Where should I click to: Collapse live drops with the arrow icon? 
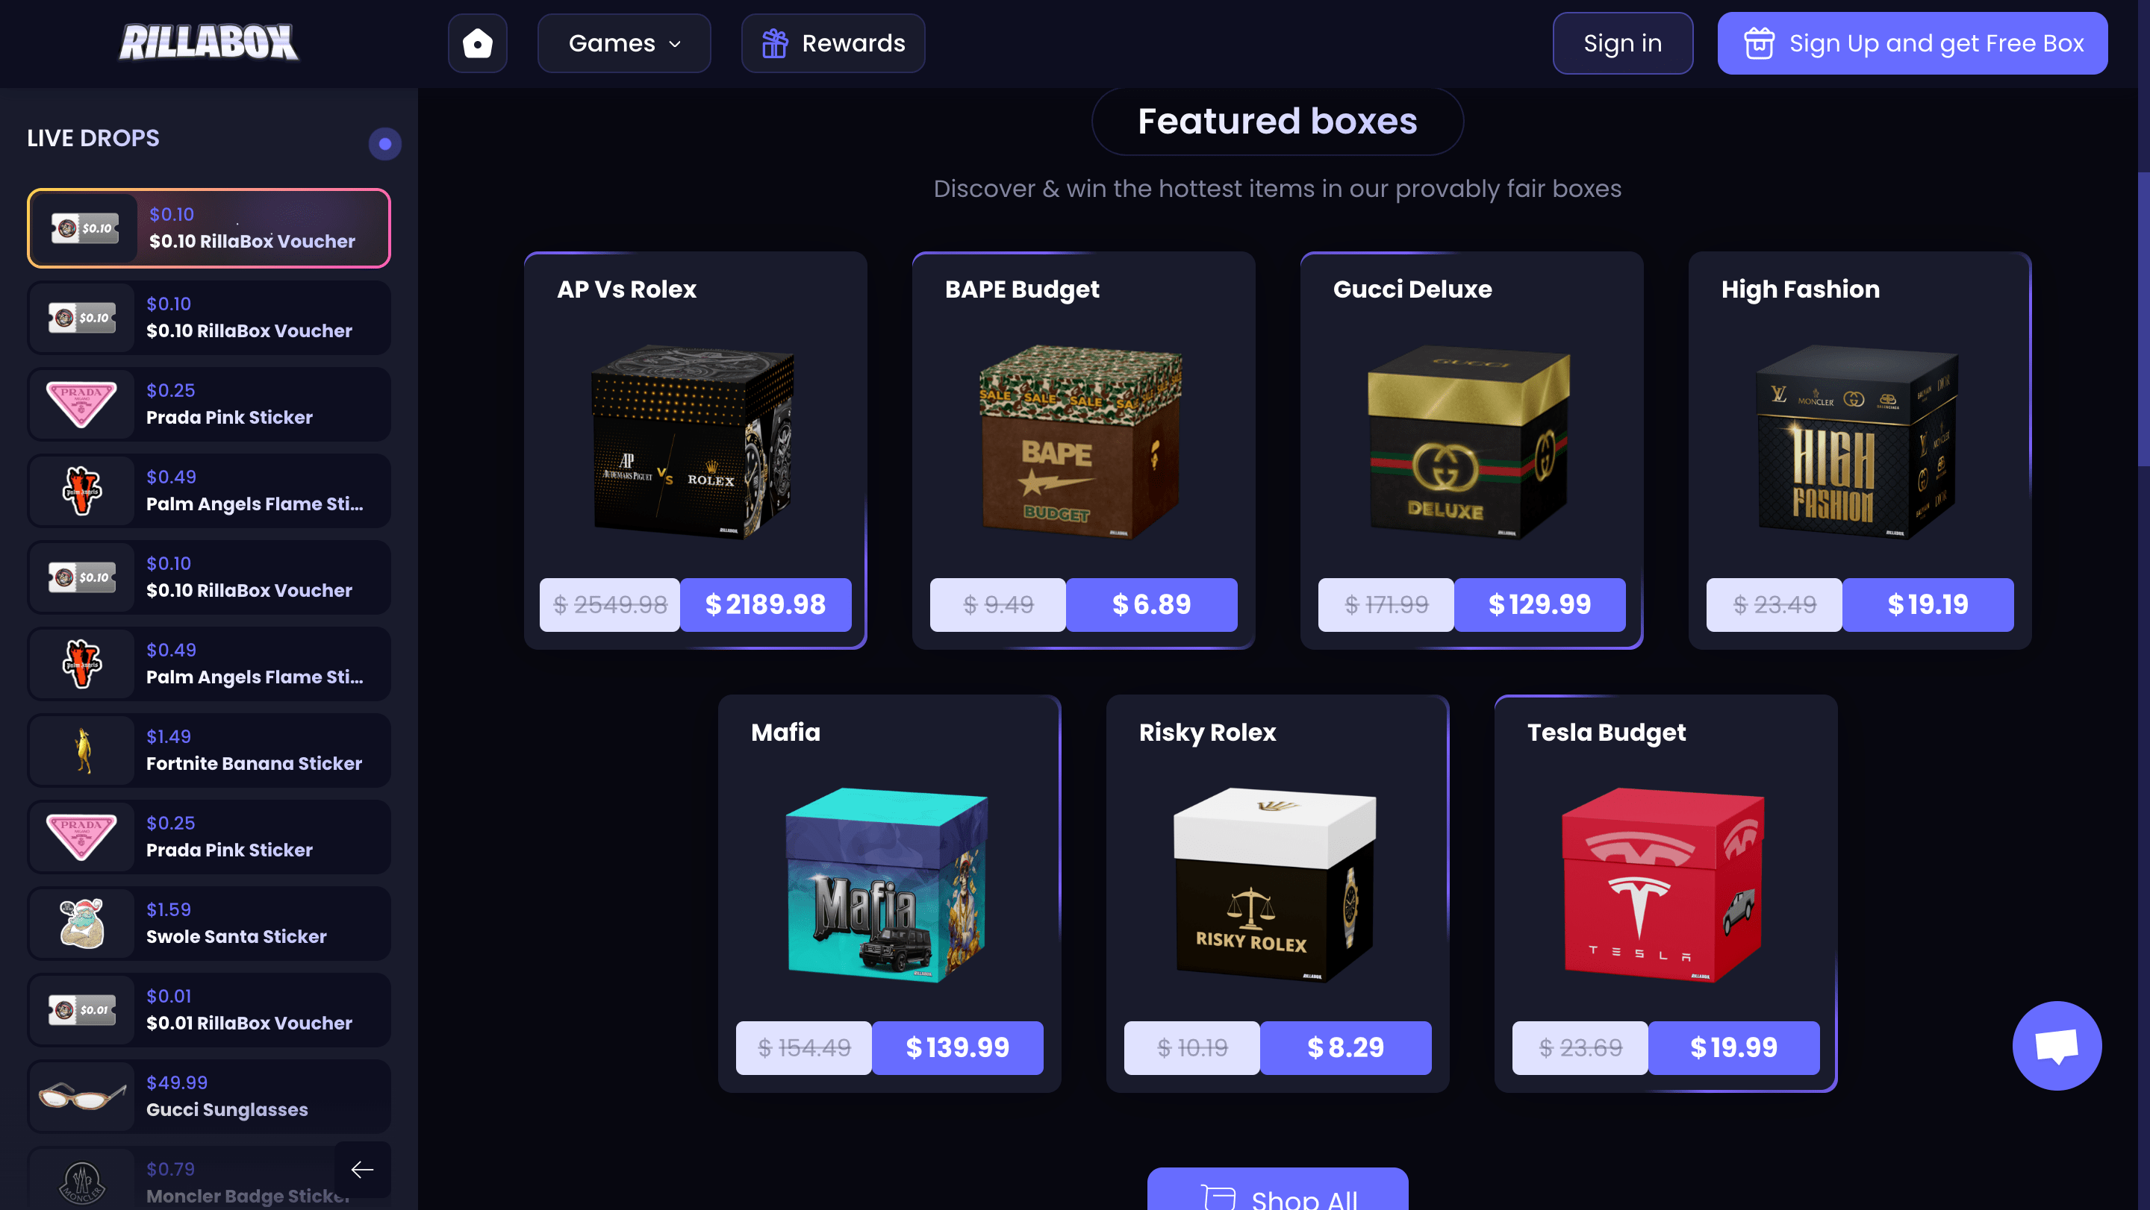[362, 1170]
